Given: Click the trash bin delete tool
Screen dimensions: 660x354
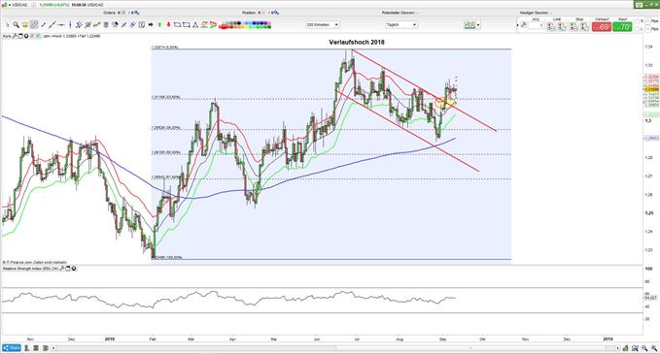Looking at the screenshot, I should click(x=106, y=25).
